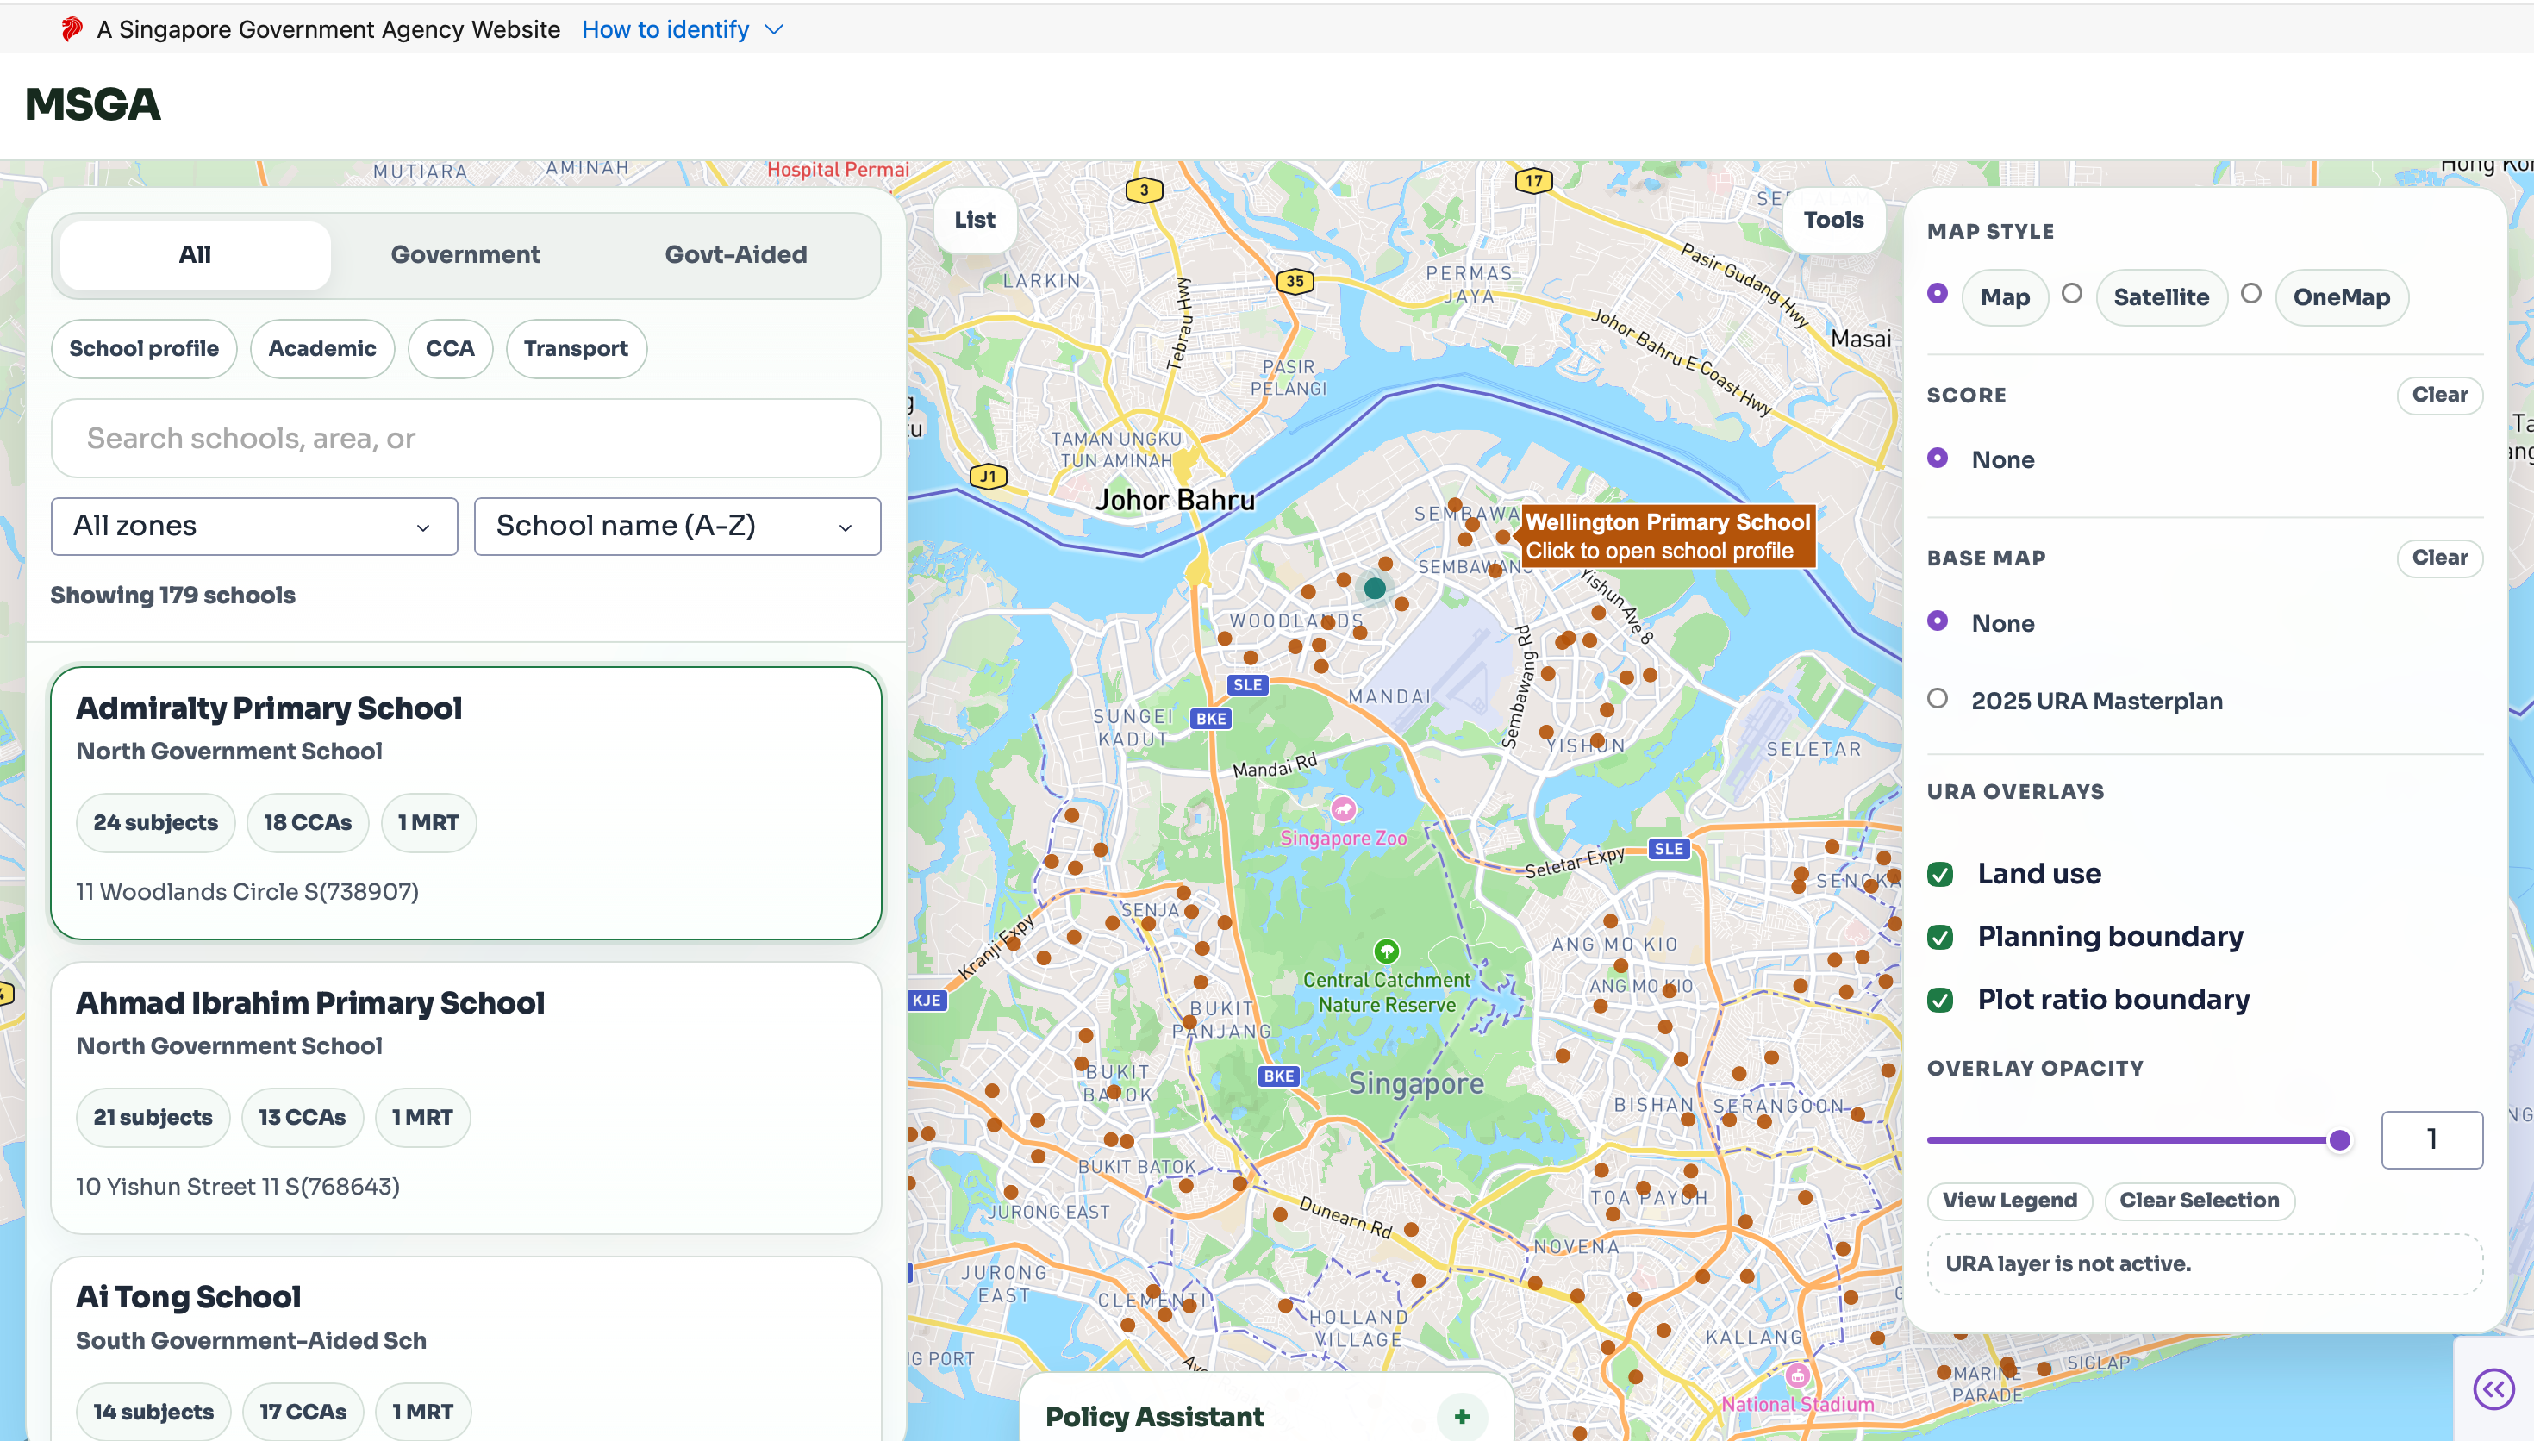This screenshot has height=1441, width=2534.
Task: Select the Base Map None radio button
Action: point(1938,621)
